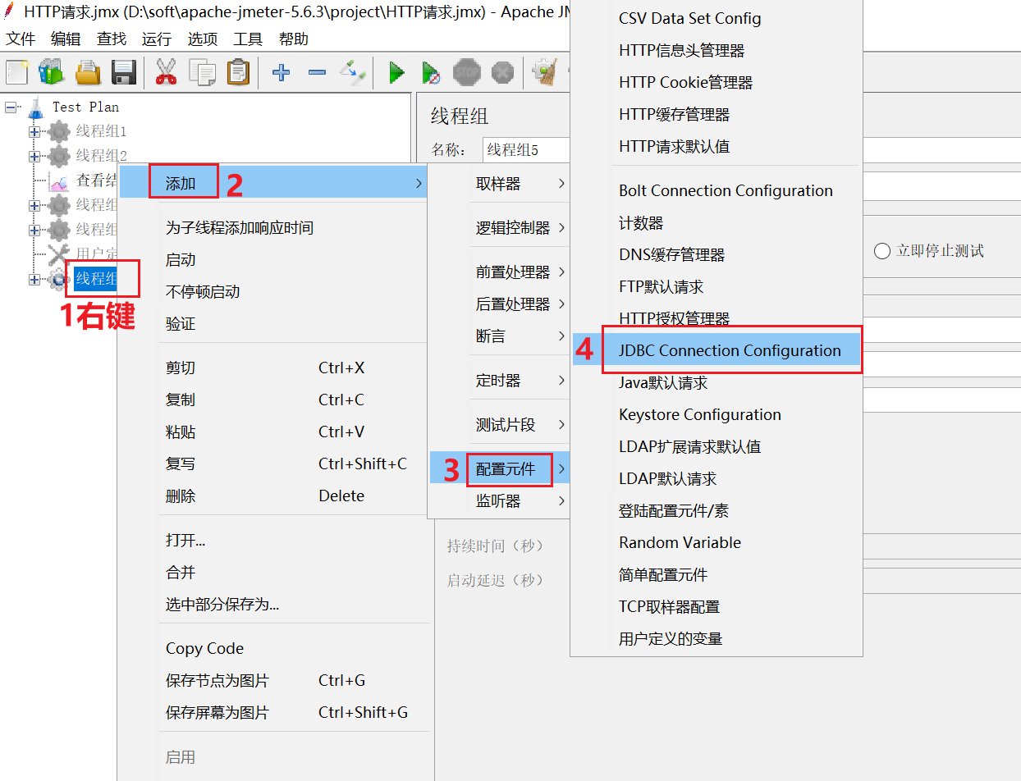The image size is (1021, 781).
Task: Open the 后置处理器 submenu arrow
Action: pyautogui.click(x=561, y=304)
